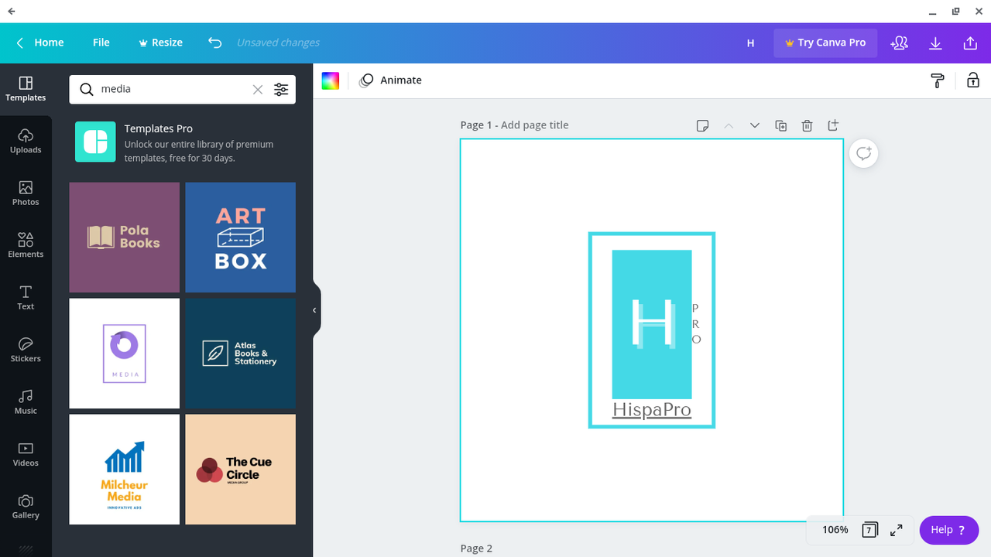991x557 pixels.
Task: Open the Videos panel
Action: coord(26,454)
